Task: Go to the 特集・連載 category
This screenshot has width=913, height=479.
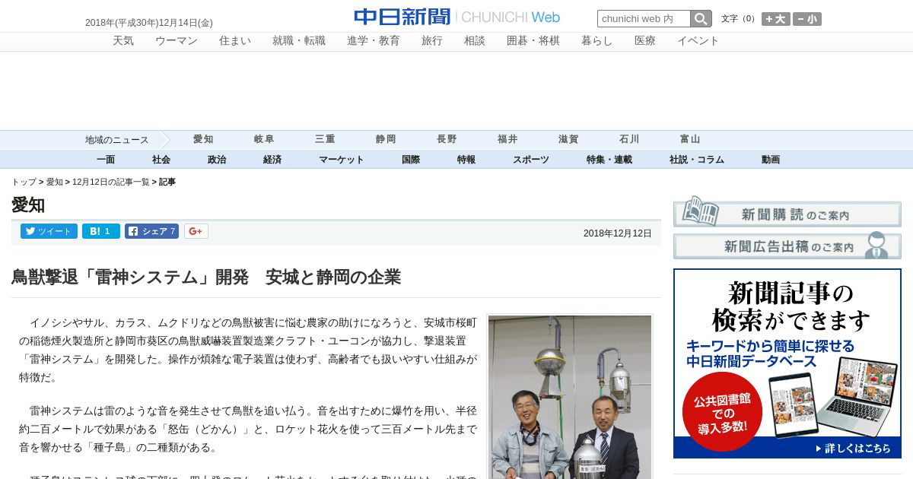Action: tap(609, 160)
